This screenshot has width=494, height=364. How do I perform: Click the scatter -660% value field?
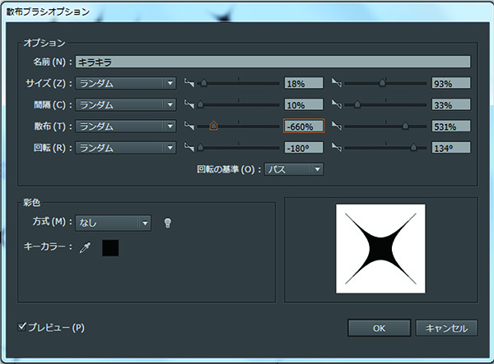pyautogui.click(x=304, y=127)
